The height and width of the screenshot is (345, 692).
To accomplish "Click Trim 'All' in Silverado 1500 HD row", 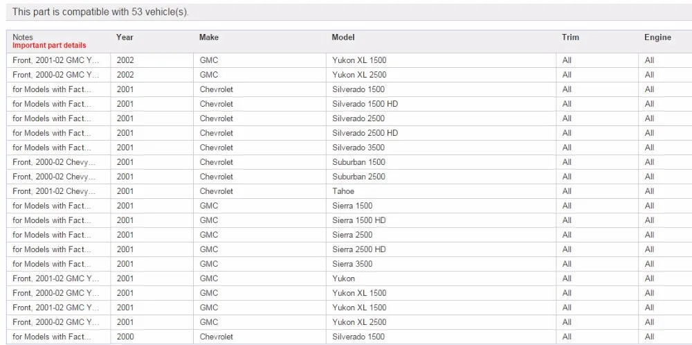I will pyautogui.click(x=567, y=104).
